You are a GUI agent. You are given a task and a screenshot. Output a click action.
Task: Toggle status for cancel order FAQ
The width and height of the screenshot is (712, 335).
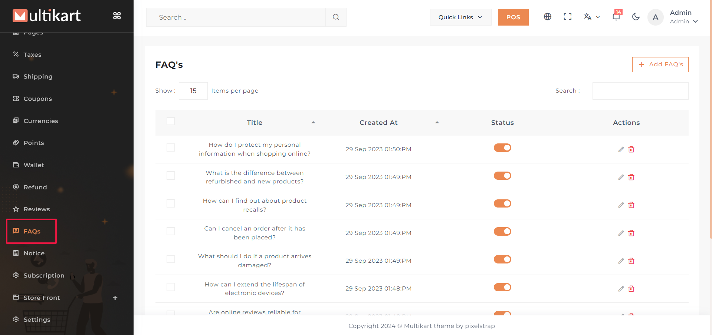(x=502, y=232)
